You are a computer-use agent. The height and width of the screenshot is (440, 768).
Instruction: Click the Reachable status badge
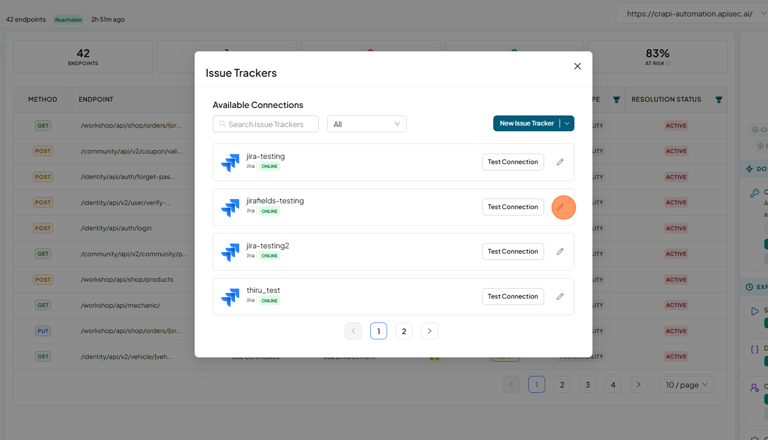click(x=68, y=20)
